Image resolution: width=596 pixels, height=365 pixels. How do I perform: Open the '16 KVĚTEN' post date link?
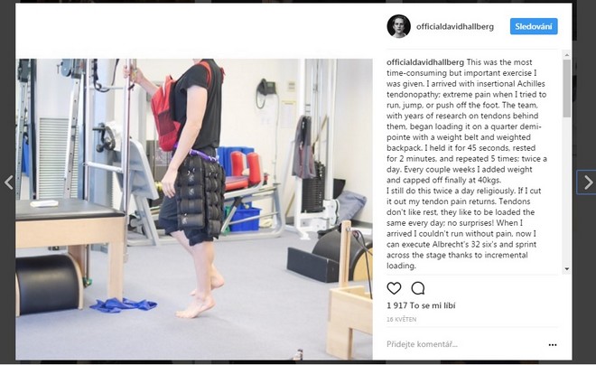[x=401, y=320]
